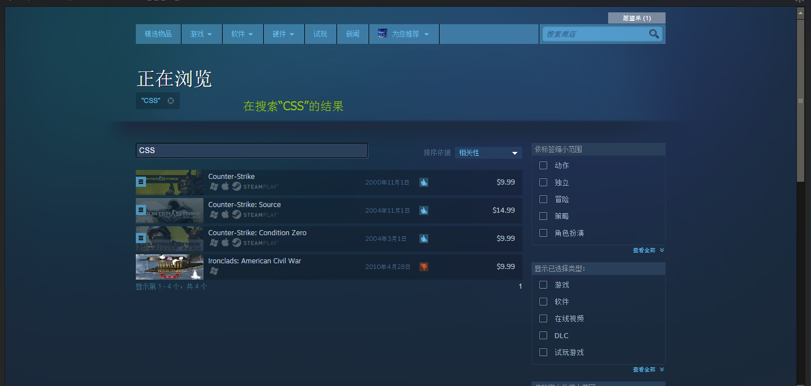This screenshot has height=386, width=811.
Task: Click the Steam logo icon in the Counter-Strike row
Action: (x=237, y=186)
